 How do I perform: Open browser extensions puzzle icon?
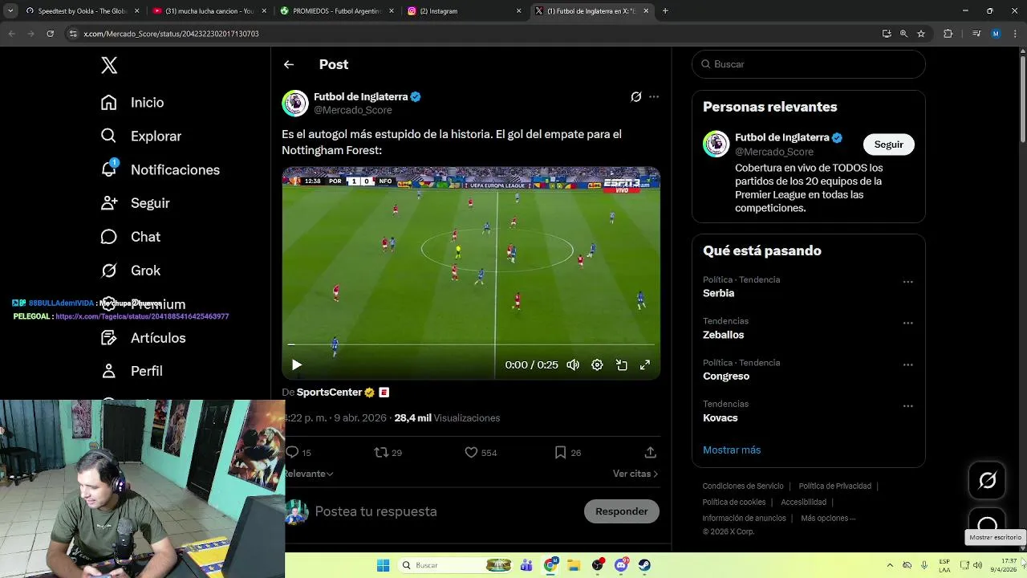(x=948, y=34)
